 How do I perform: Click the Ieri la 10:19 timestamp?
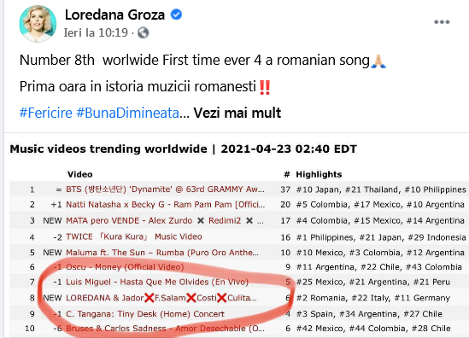[96, 32]
